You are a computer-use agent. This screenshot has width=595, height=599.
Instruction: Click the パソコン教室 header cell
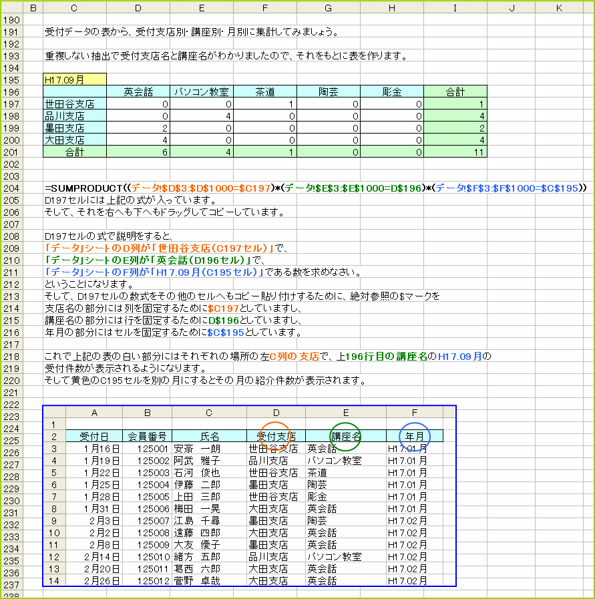[x=201, y=91]
